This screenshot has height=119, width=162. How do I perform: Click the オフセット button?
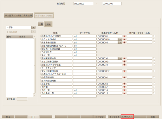pyautogui.click(x=114, y=117)
